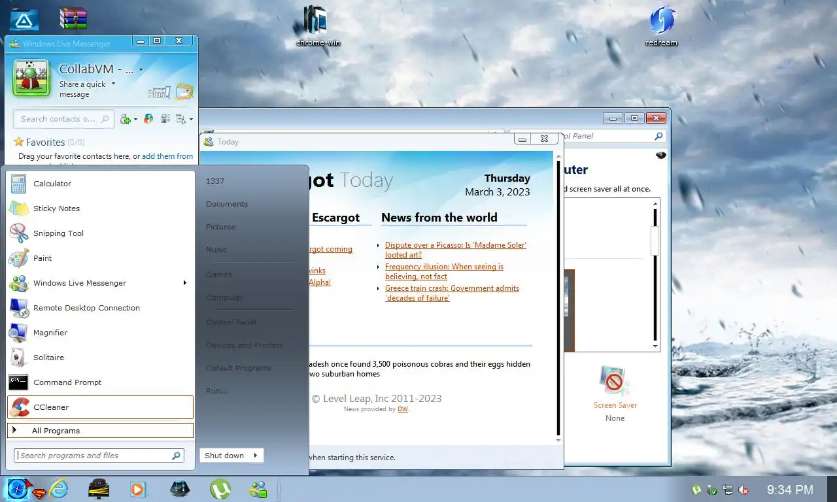Click the theme list scrollbar thumb
Image resolution: width=837 pixels, height=502 pixels.
[655, 241]
